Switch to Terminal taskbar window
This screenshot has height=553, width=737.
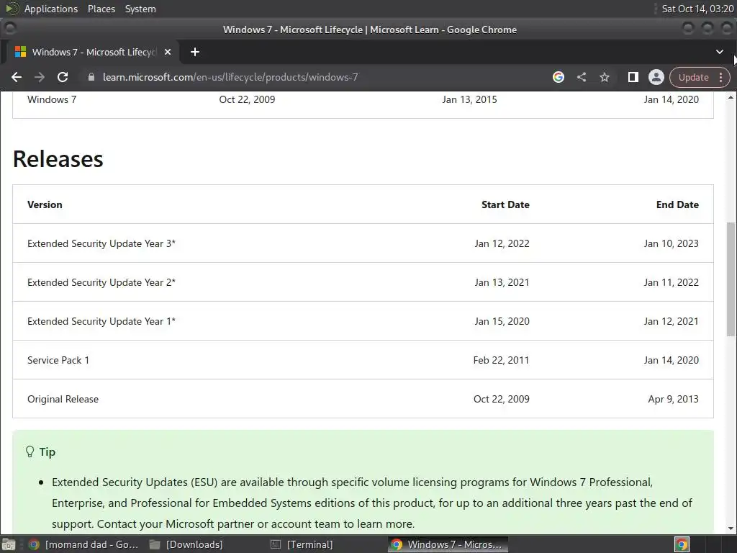pos(302,544)
